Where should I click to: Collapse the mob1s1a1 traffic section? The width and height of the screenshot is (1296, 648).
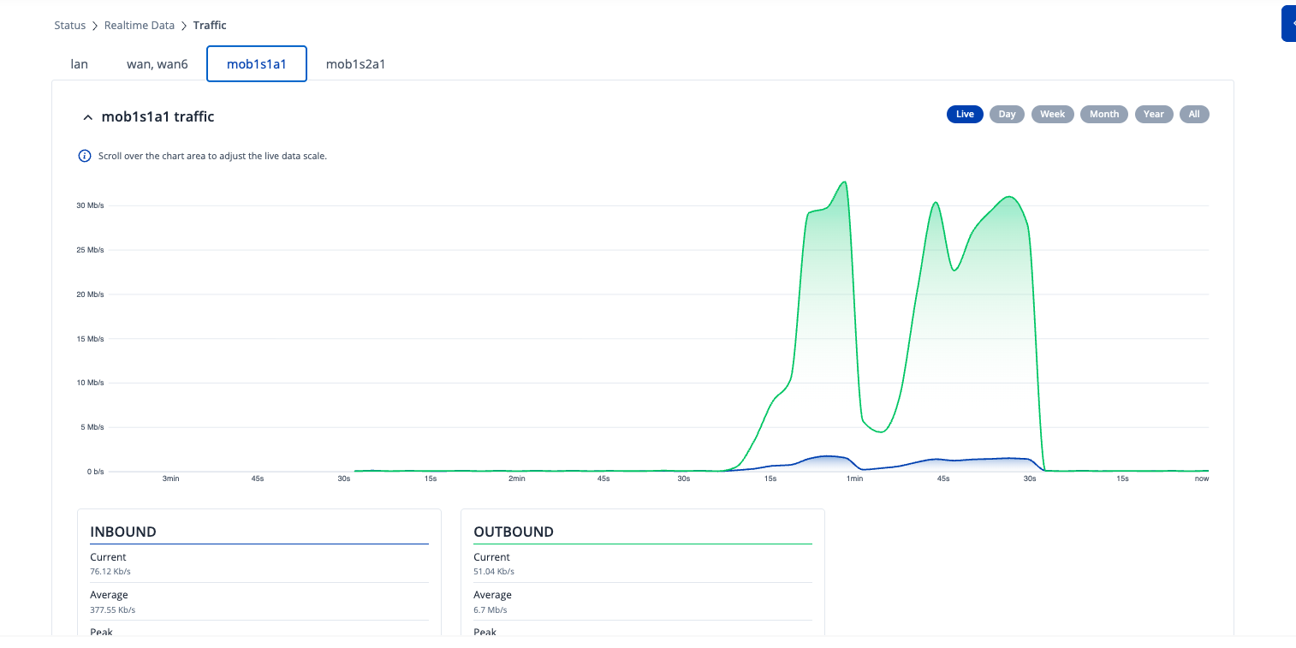[x=87, y=117]
